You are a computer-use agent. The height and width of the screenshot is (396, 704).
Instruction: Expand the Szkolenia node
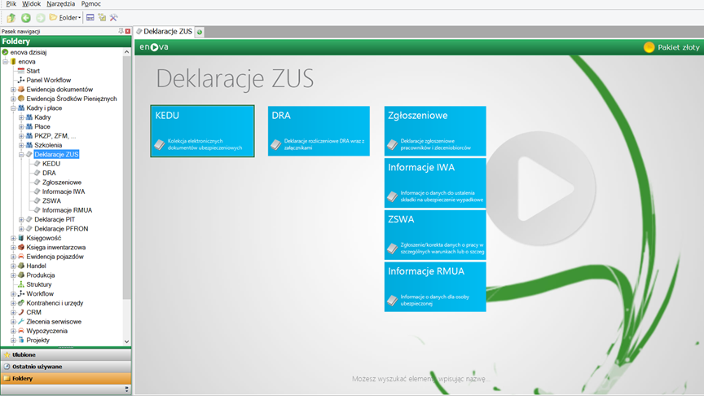[21, 145]
